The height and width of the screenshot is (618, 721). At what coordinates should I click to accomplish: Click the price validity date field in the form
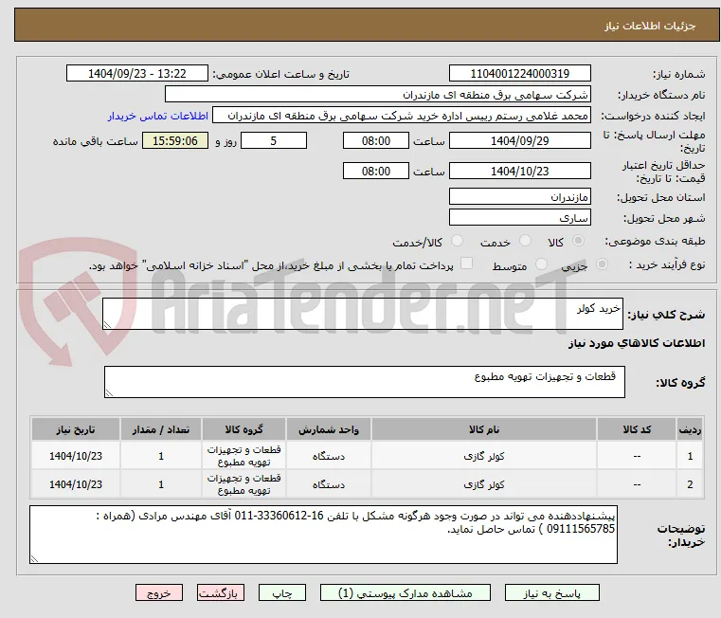pyautogui.click(x=519, y=171)
